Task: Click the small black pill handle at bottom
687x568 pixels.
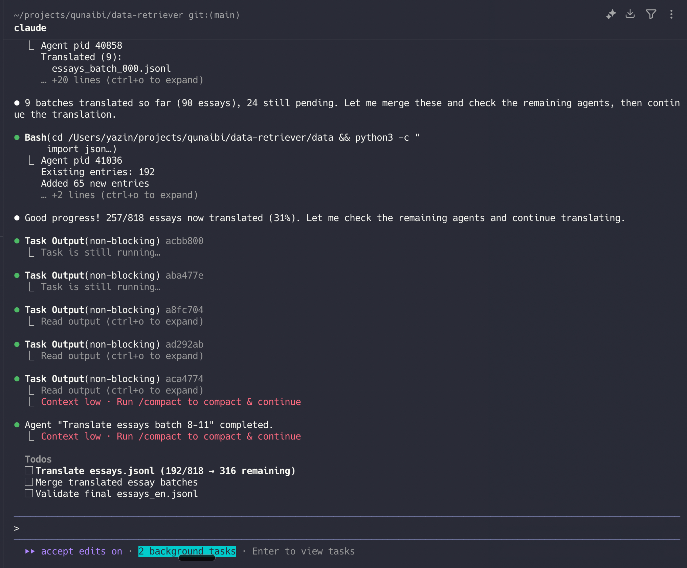Action: (x=197, y=559)
